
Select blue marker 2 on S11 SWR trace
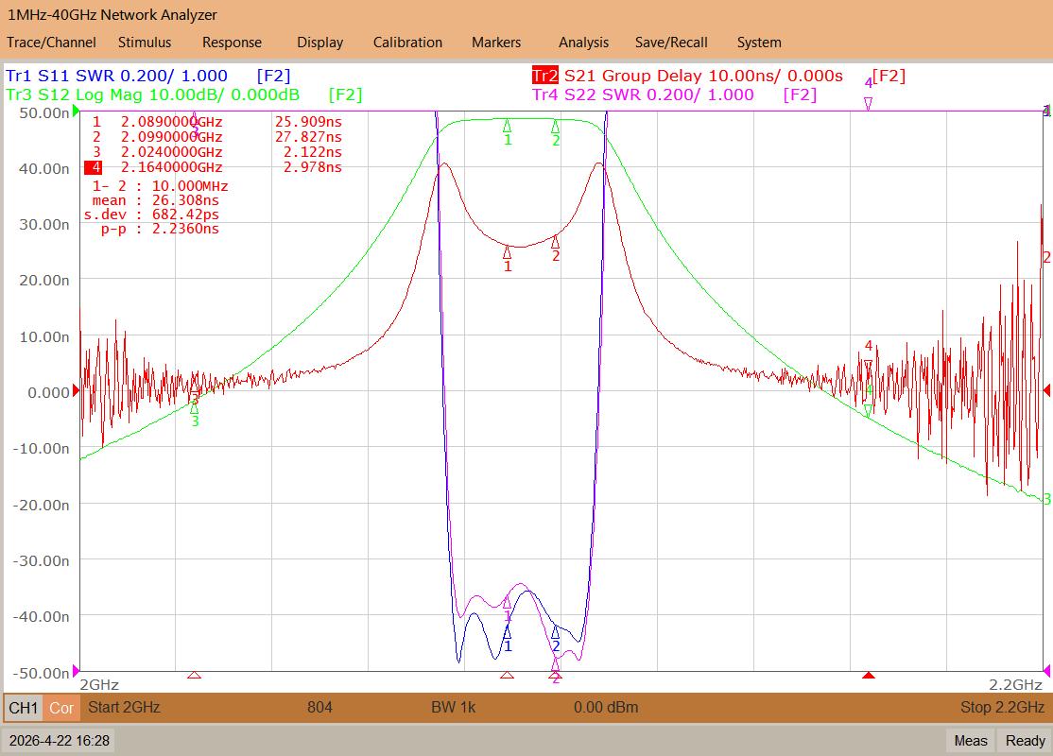[556, 632]
